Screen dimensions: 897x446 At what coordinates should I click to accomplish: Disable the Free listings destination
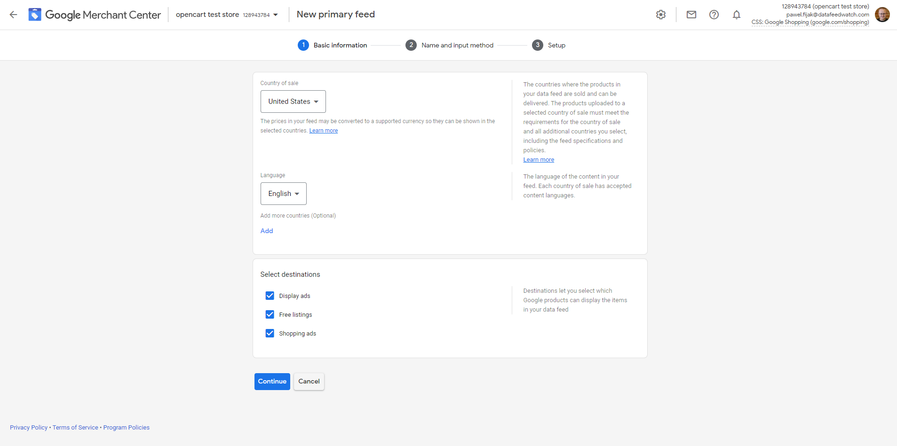270,314
